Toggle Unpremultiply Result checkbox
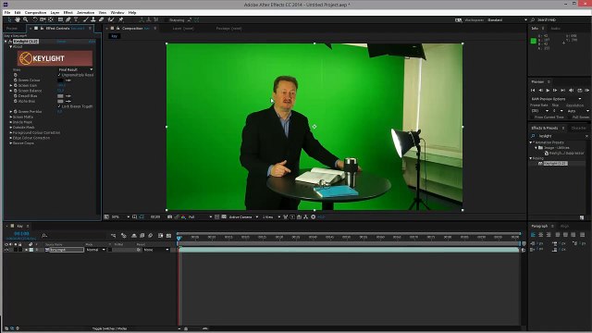 [x=59, y=75]
